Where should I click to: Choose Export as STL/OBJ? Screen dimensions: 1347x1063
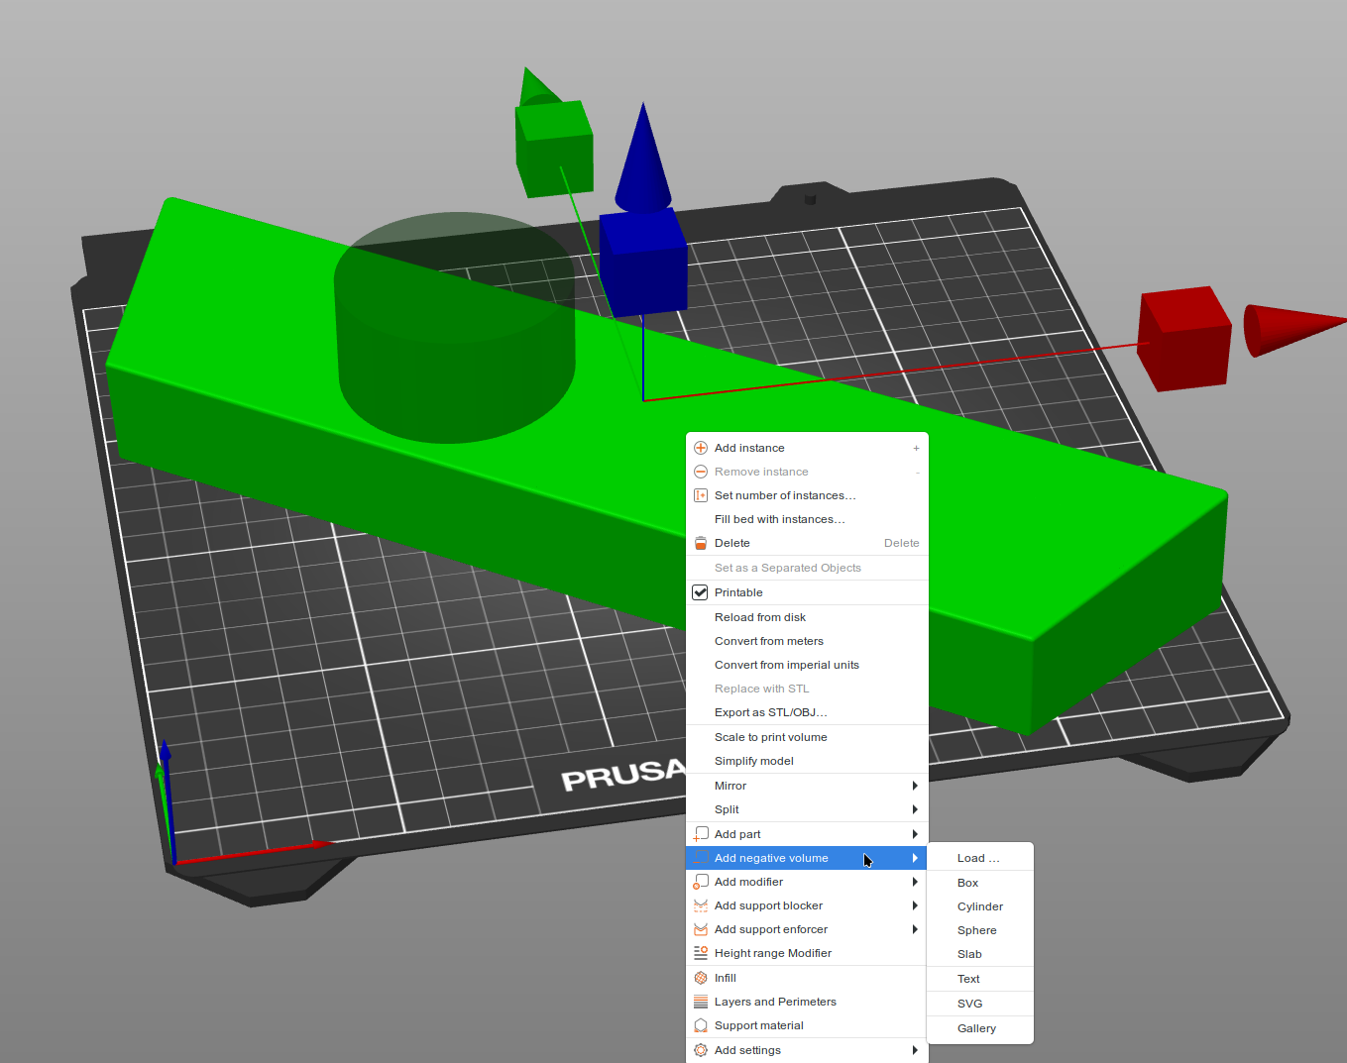pos(807,712)
